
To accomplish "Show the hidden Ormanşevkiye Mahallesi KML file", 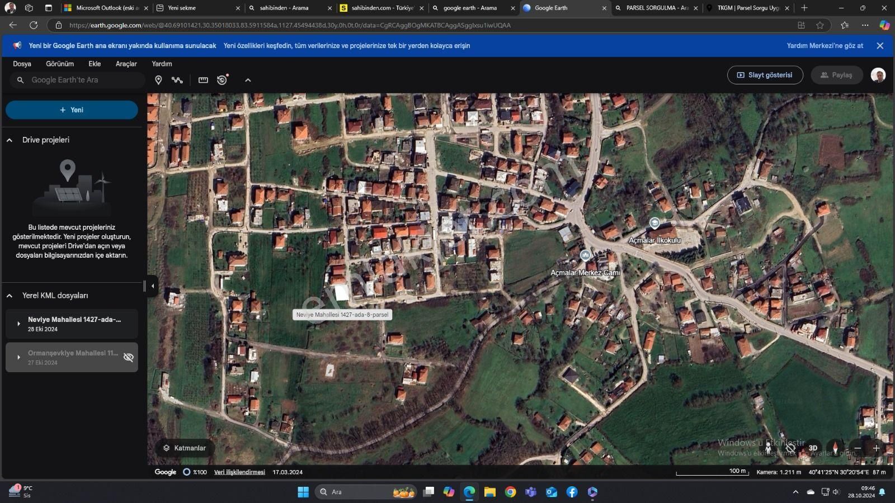I will click(x=128, y=357).
